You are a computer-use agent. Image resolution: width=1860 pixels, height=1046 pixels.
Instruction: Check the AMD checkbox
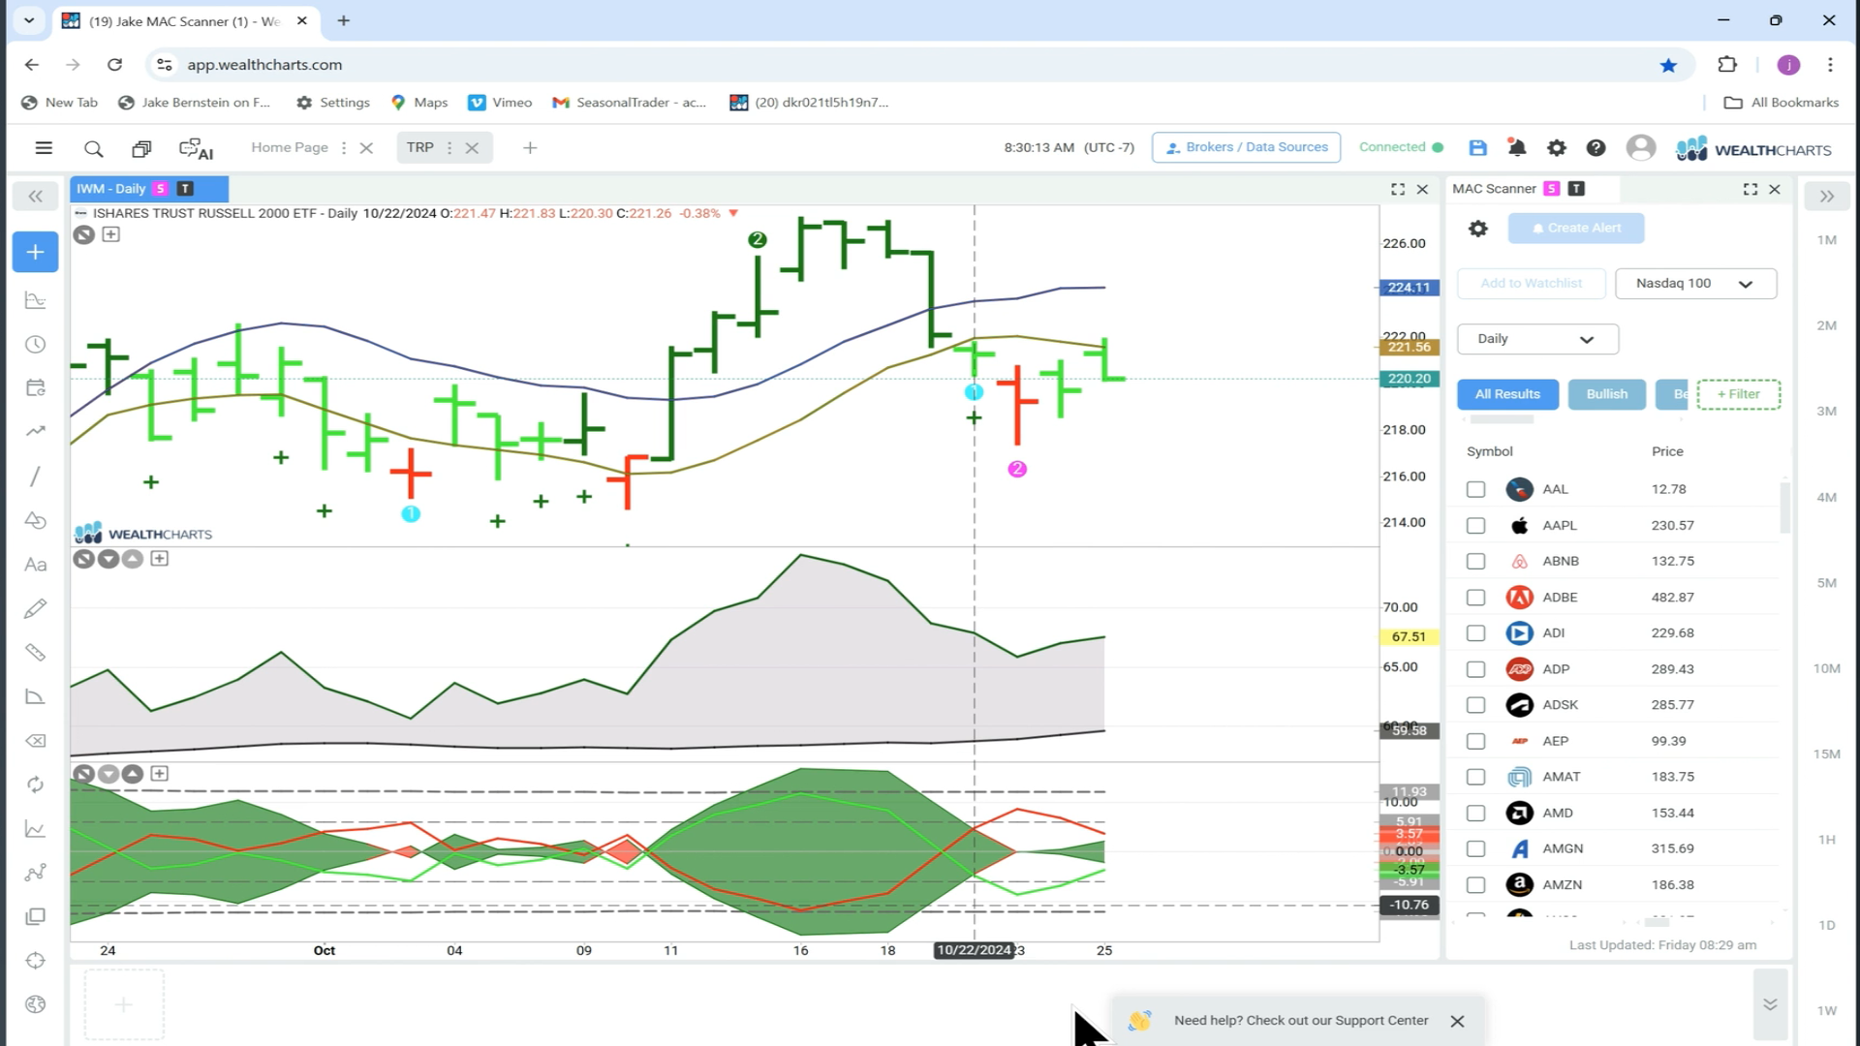tap(1475, 814)
